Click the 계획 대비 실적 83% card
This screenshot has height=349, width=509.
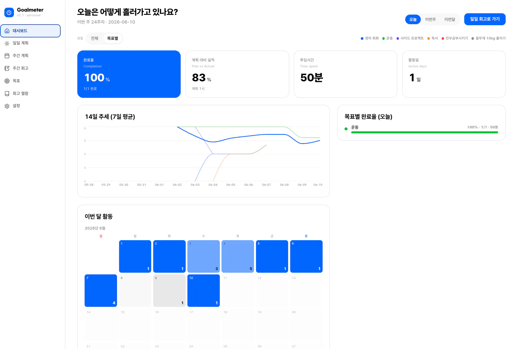[237, 74]
